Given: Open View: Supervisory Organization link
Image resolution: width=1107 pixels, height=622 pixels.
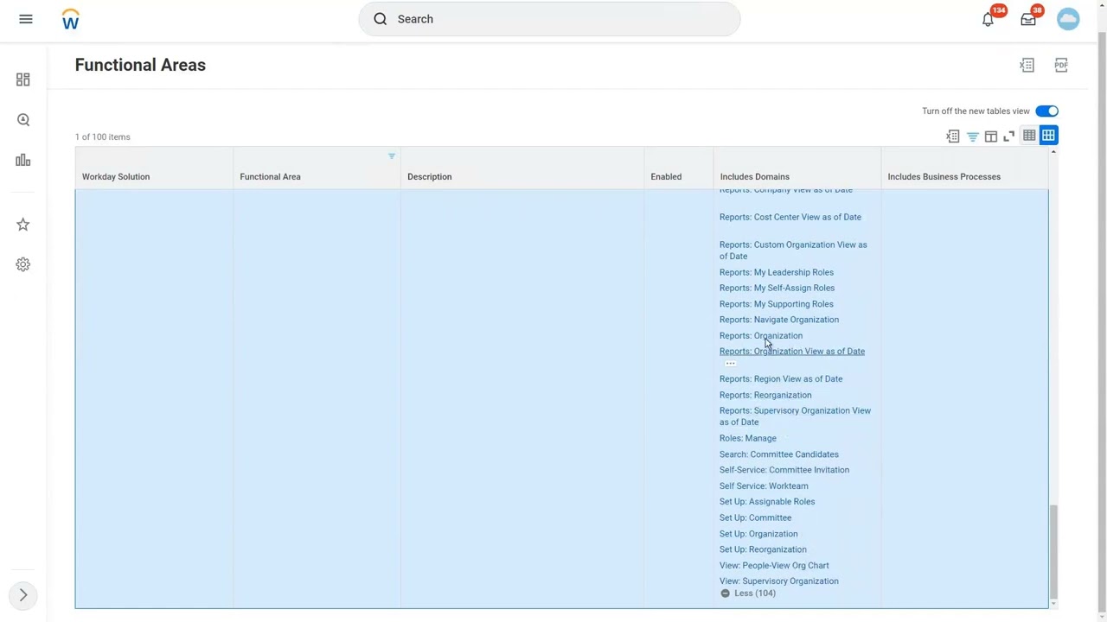Looking at the screenshot, I should pyautogui.click(x=779, y=581).
